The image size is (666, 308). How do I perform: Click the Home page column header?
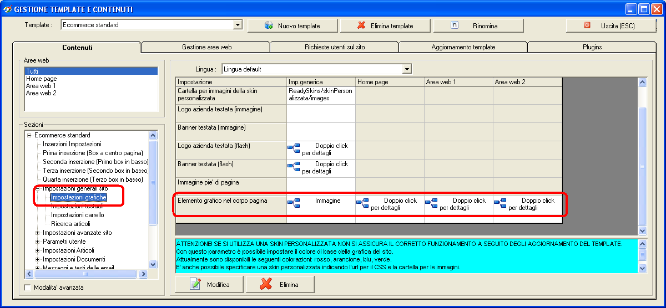(390, 82)
